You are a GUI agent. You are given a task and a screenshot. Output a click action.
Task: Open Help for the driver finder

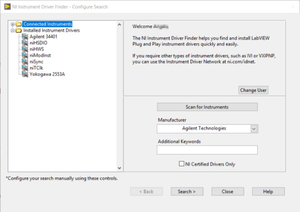click(x=268, y=191)
